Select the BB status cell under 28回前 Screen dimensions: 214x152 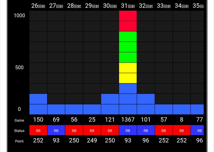74,130
